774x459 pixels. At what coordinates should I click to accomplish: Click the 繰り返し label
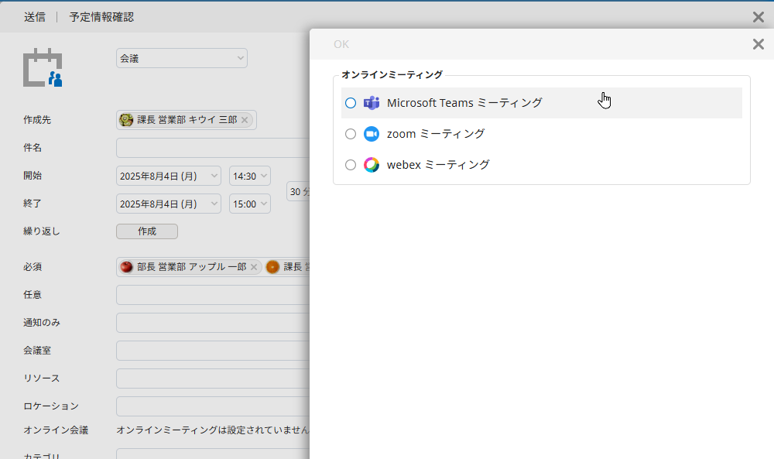coord(42,231)
